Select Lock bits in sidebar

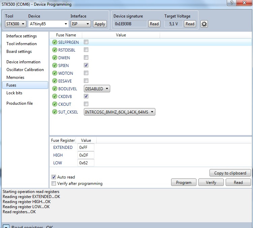click(14, 93)
